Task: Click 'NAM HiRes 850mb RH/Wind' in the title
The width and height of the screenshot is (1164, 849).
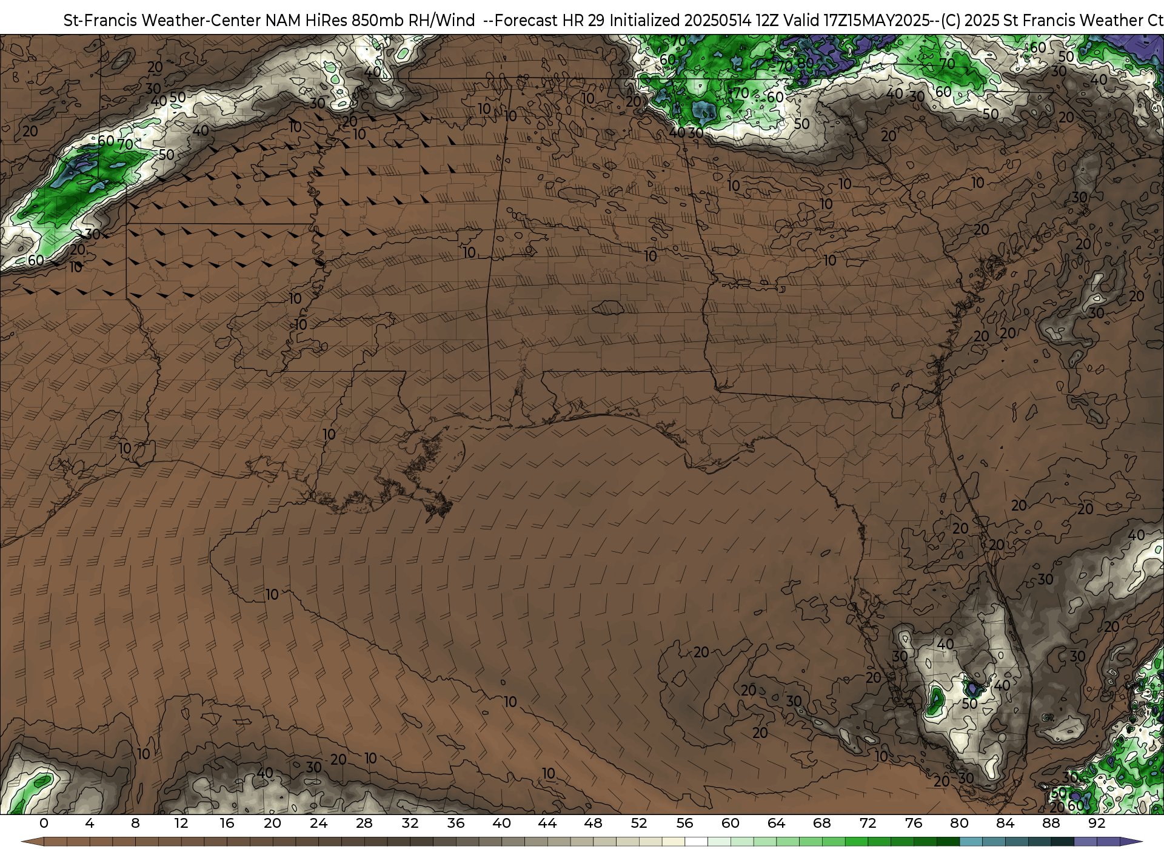Action: 370,20
